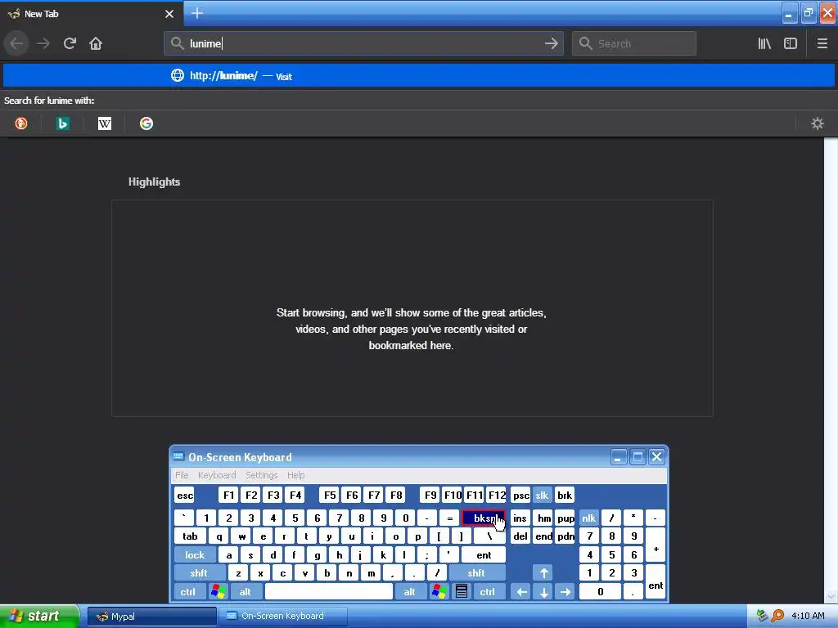838x628 pixels.
Task: Click the F12 key
Action: [497, 495]
